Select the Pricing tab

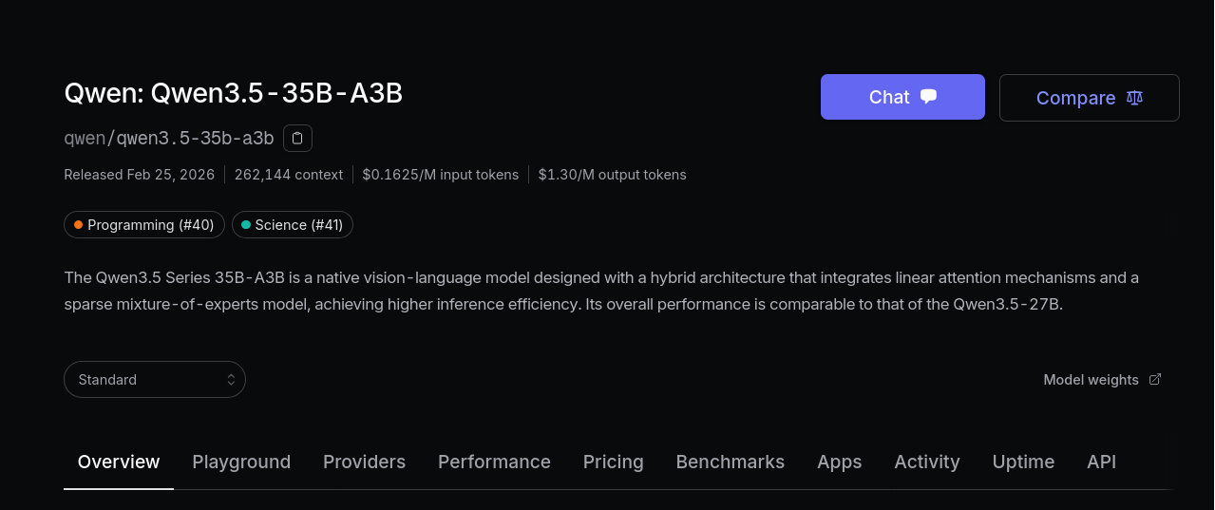point(613,462)
